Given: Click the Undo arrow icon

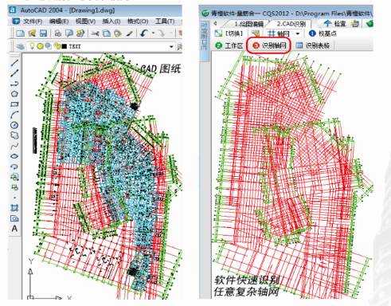Looking at the screenshot, I should (144, 33).
